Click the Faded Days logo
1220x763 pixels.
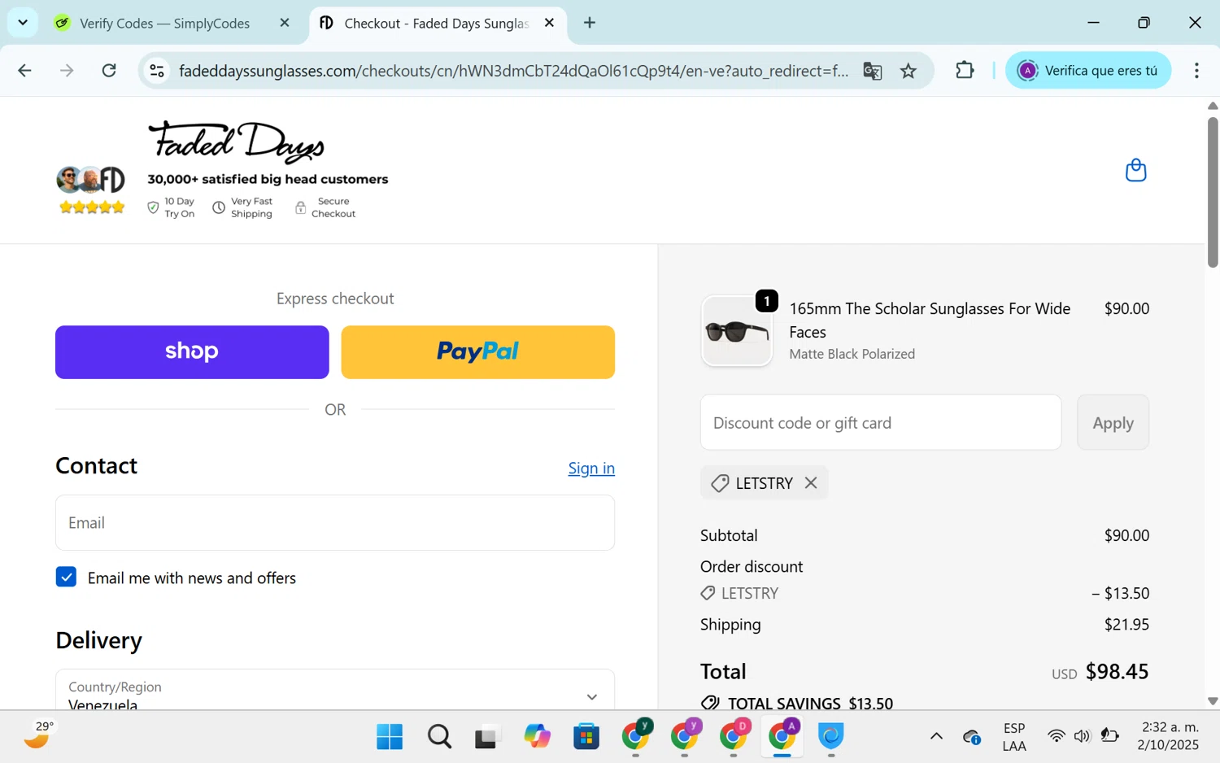236,142
